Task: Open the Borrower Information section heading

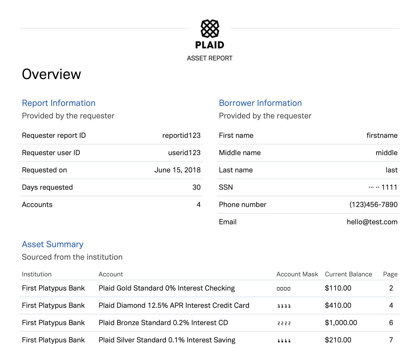Action: click(x=260, y=103)
